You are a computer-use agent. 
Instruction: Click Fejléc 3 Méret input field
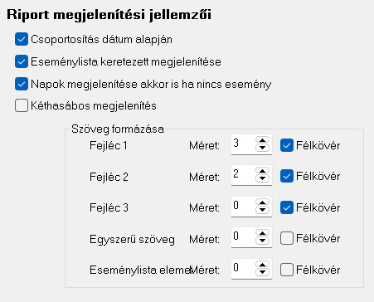(x=243, y=207)
